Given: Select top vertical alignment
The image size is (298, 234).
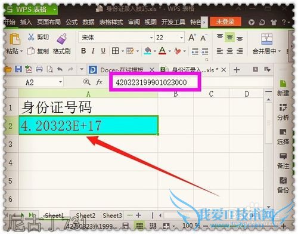Looking at the screenshot, I should [220, 37].
